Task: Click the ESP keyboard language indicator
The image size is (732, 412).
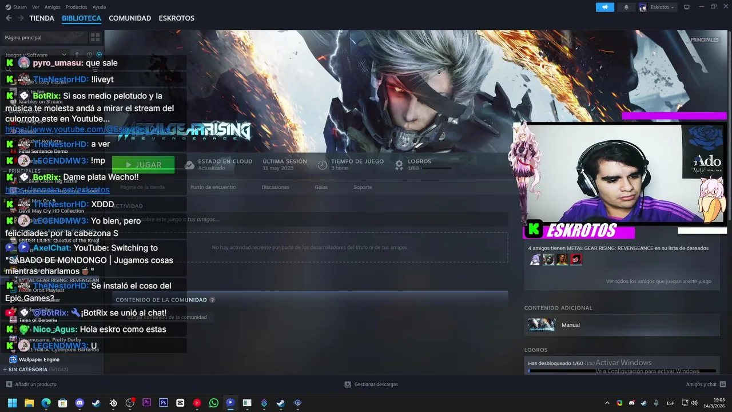Action: [671, 403]
